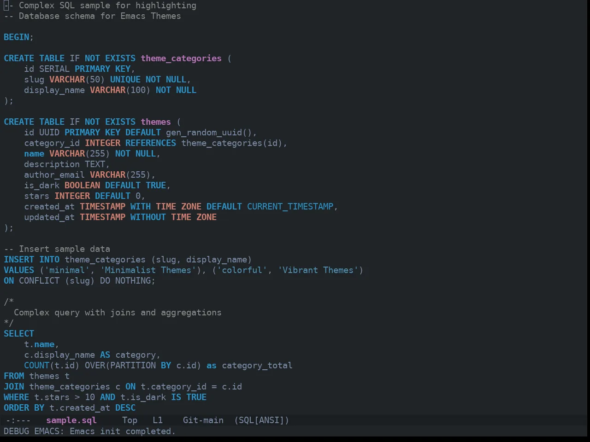The image size is (590, 442).
Task: Click VARCHAR(50) on the slug line
Action: [x=77, y=79]
